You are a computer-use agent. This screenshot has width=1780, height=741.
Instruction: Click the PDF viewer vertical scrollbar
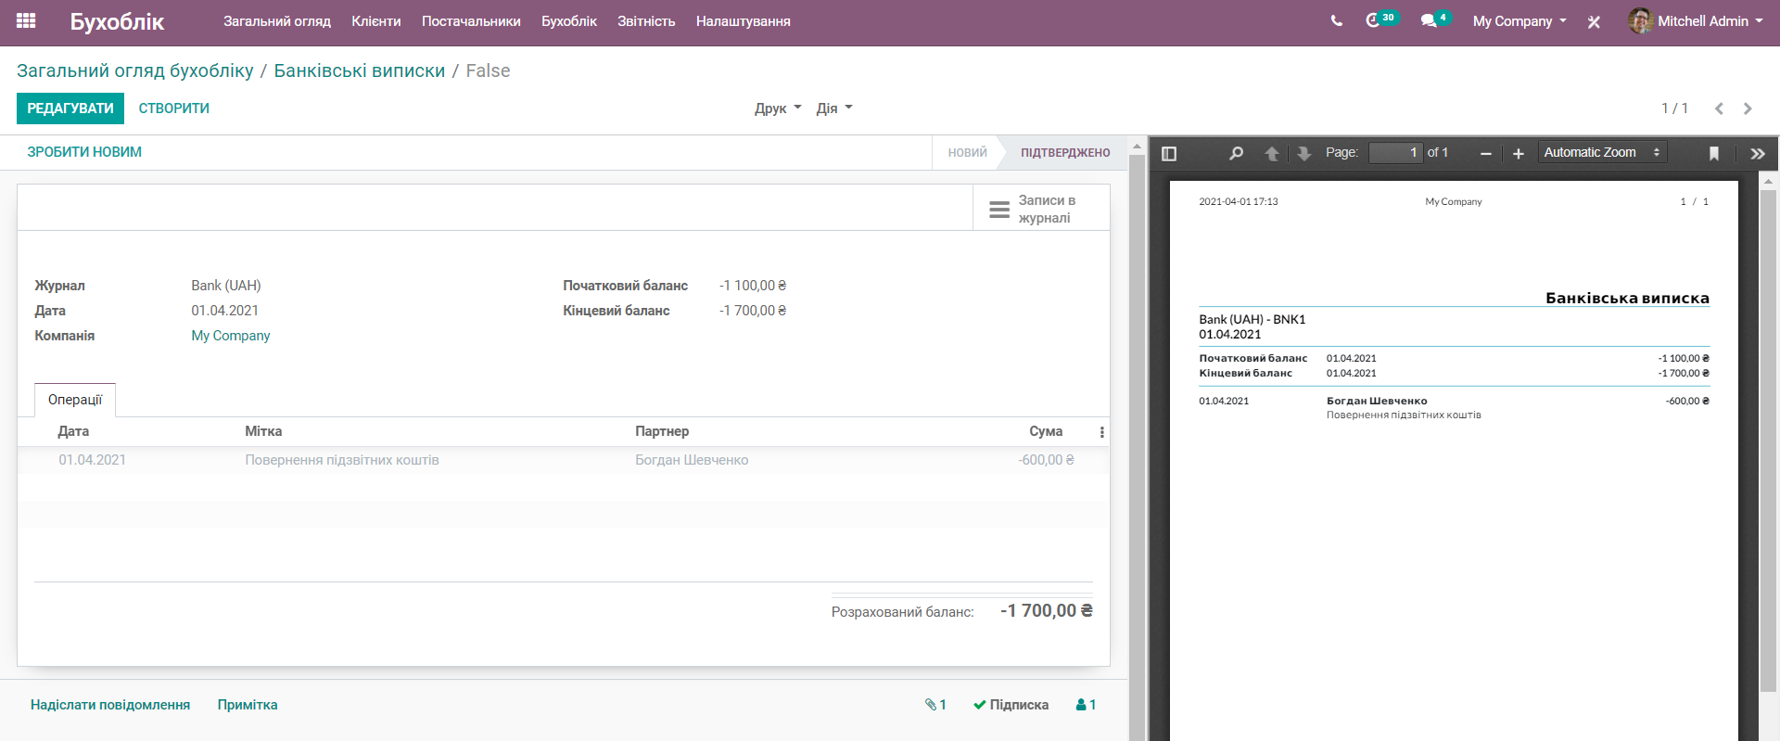point(1768,441)
